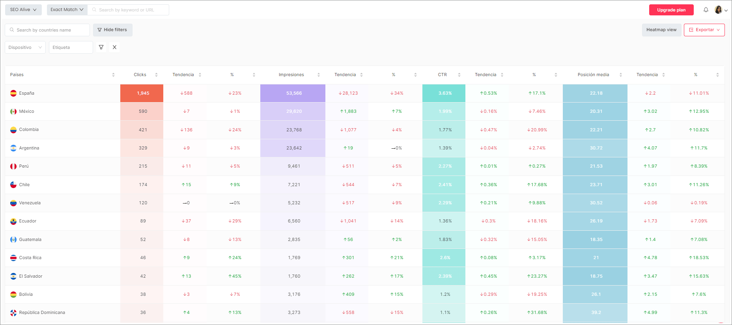
Task: Click España's red 1,945 clicks heatmap cell
Action: coord(142,93)
